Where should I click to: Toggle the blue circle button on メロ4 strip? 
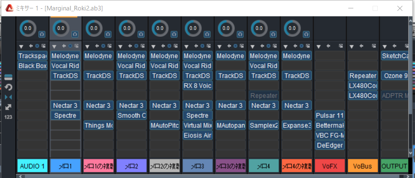point(269,46)
